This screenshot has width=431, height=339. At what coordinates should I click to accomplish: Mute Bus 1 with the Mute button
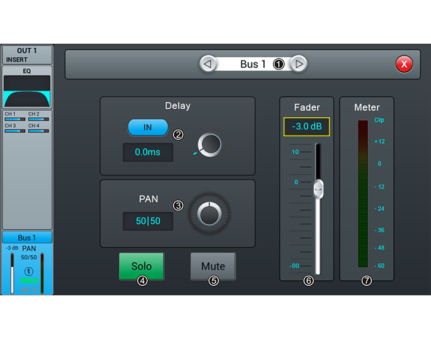click(x=213, y=266)
